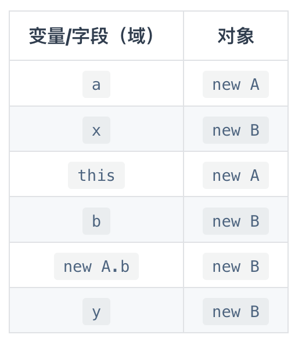
Task: Click the word 变量 in the header
Action: click(x=47, y=36)
